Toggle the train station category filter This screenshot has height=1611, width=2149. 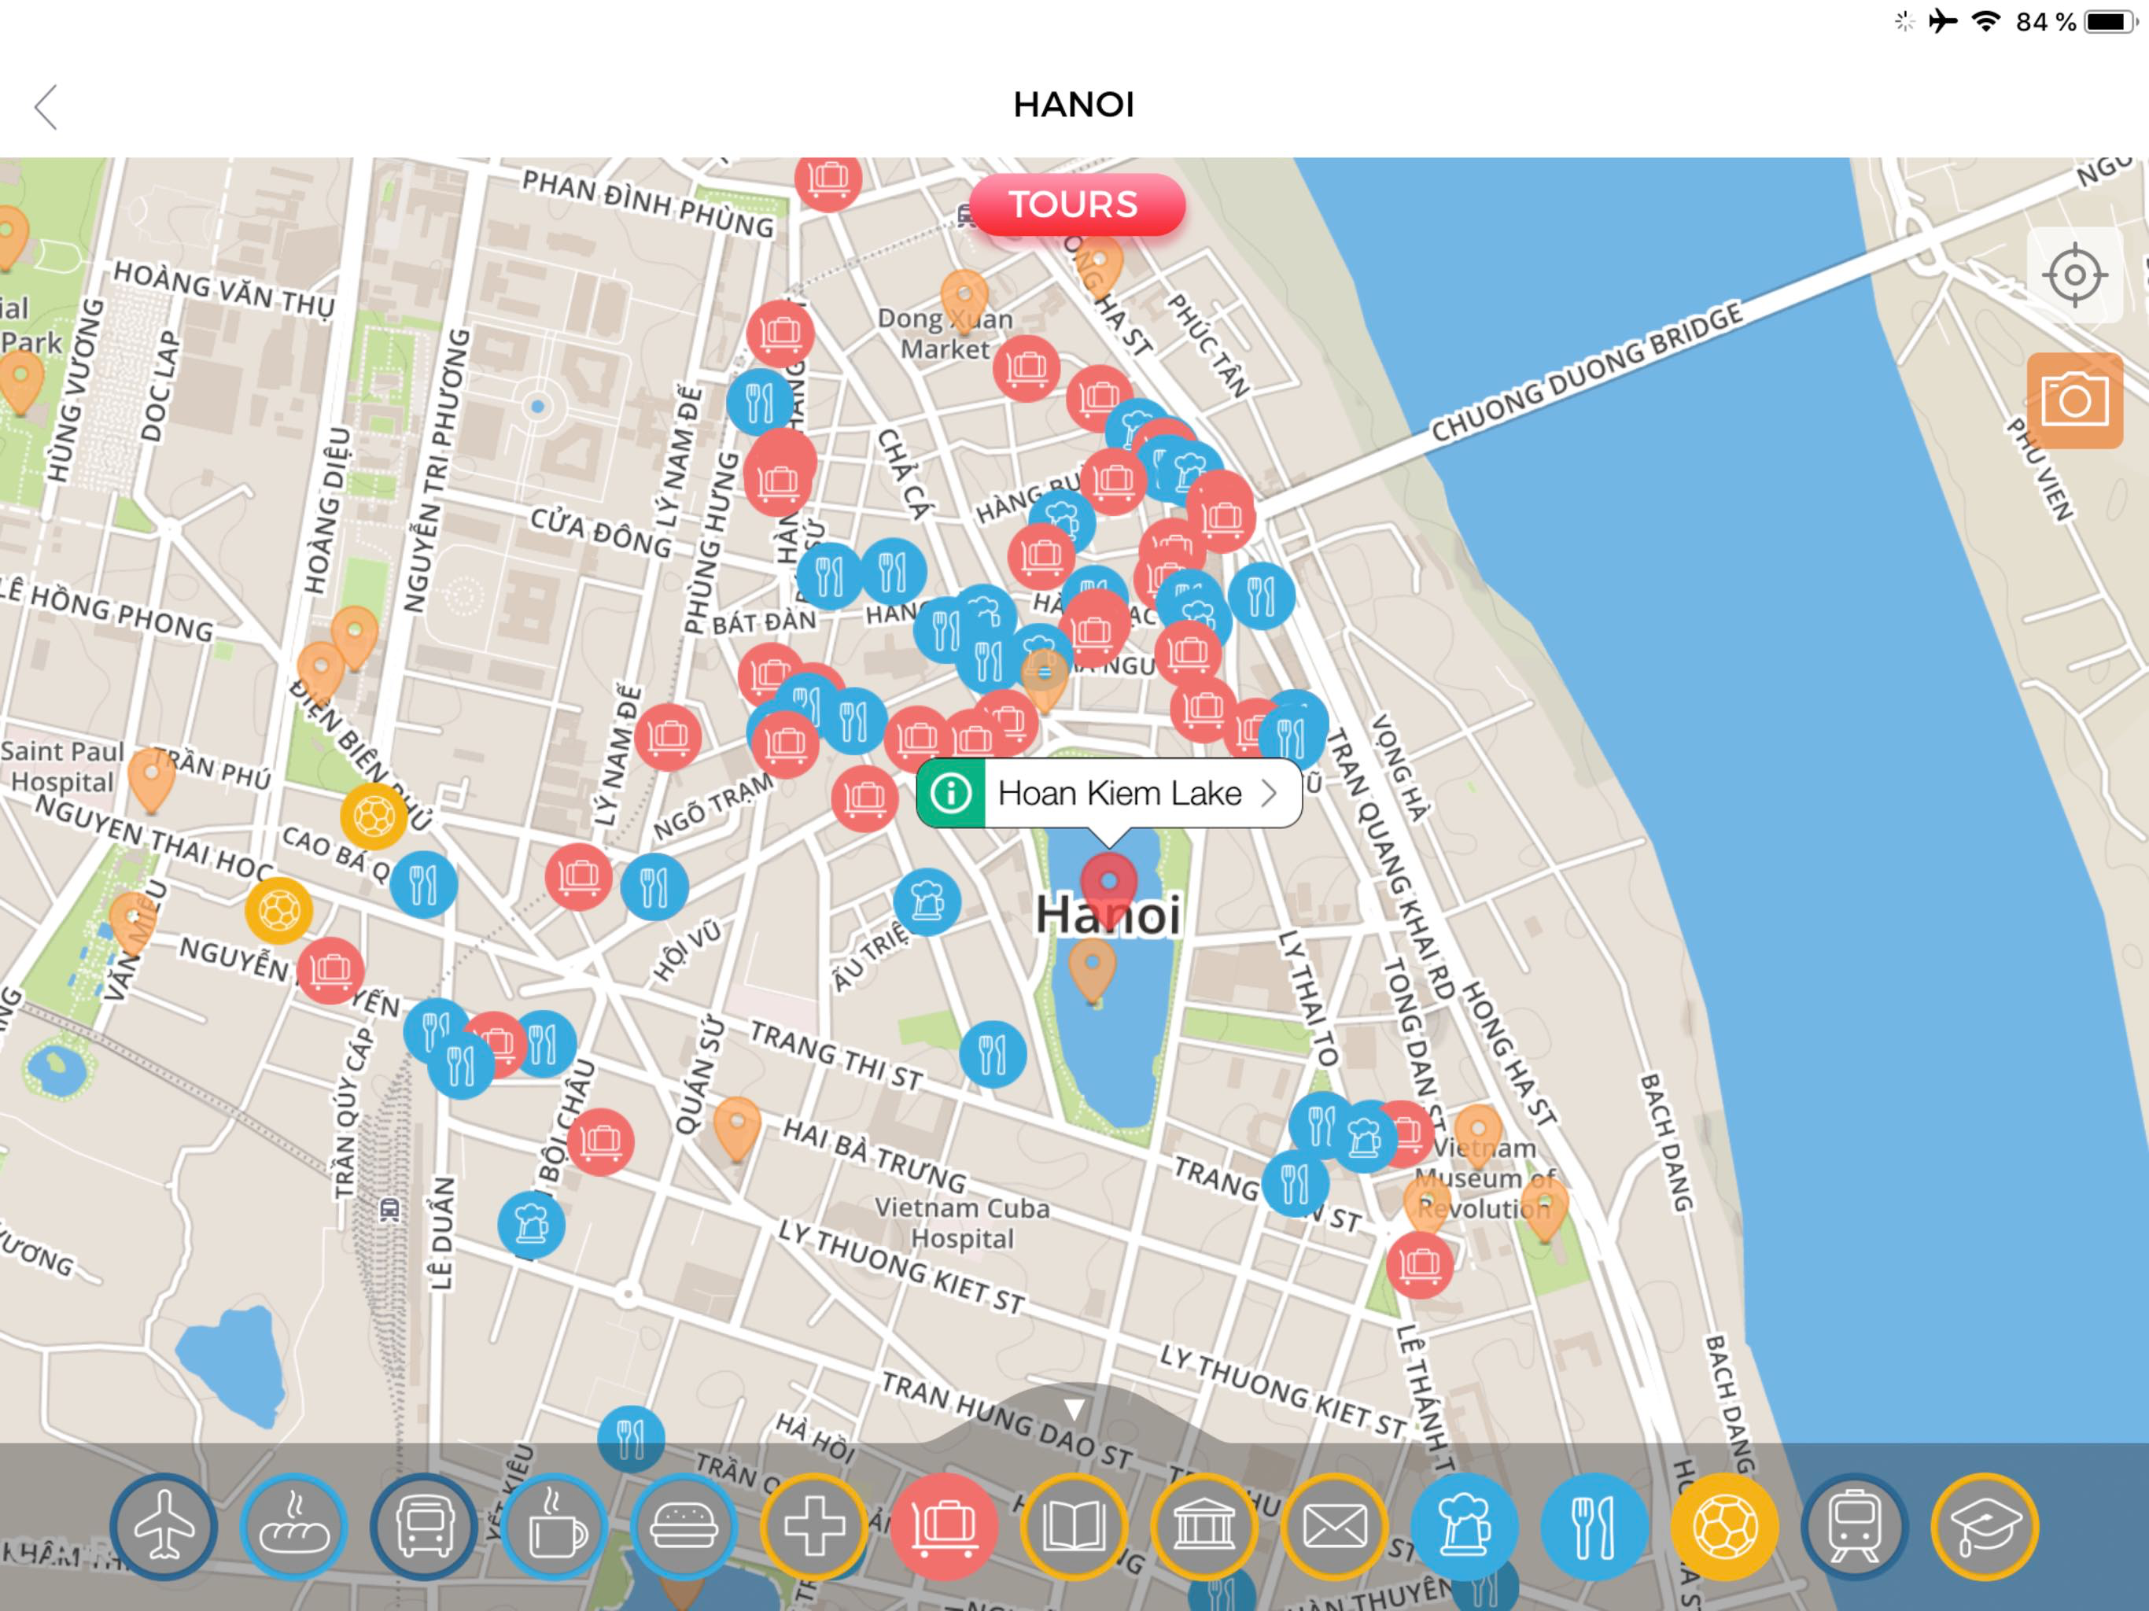1855,1527
